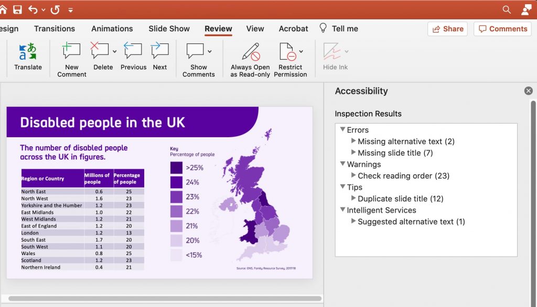Open the Comments button
537x307 pixels.
[502, 29]
